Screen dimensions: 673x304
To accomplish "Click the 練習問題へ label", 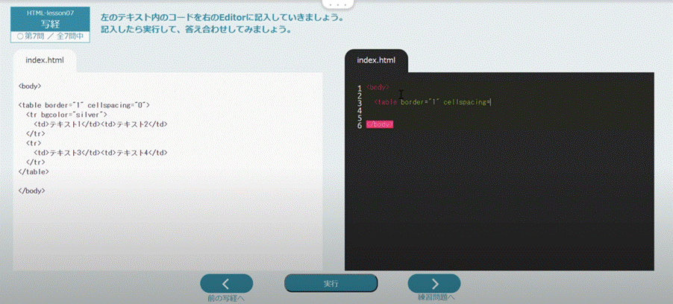I will pos(433,298).
